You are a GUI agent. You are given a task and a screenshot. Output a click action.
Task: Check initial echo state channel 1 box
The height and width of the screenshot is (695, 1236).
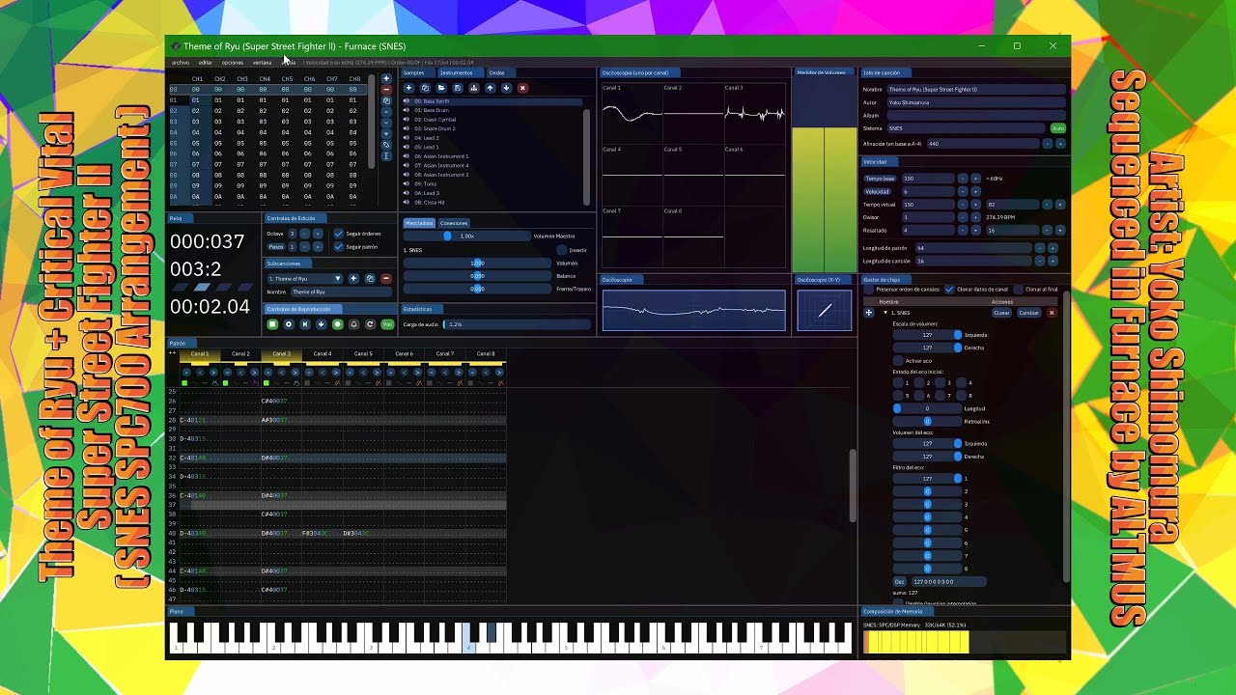click(898, 383)
